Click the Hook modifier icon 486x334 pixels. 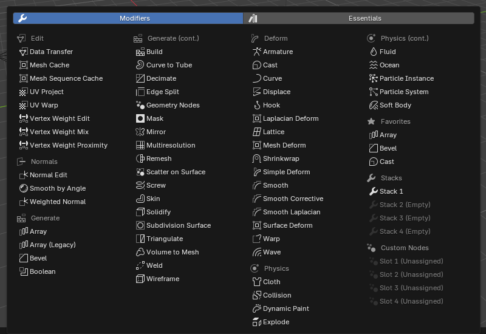[x=256, y=105]
